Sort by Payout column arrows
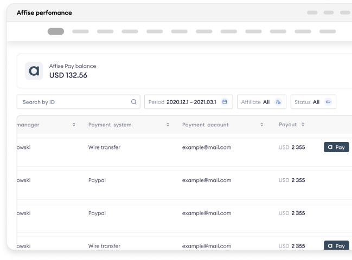352x260 pixels. [x=303, y=125]
